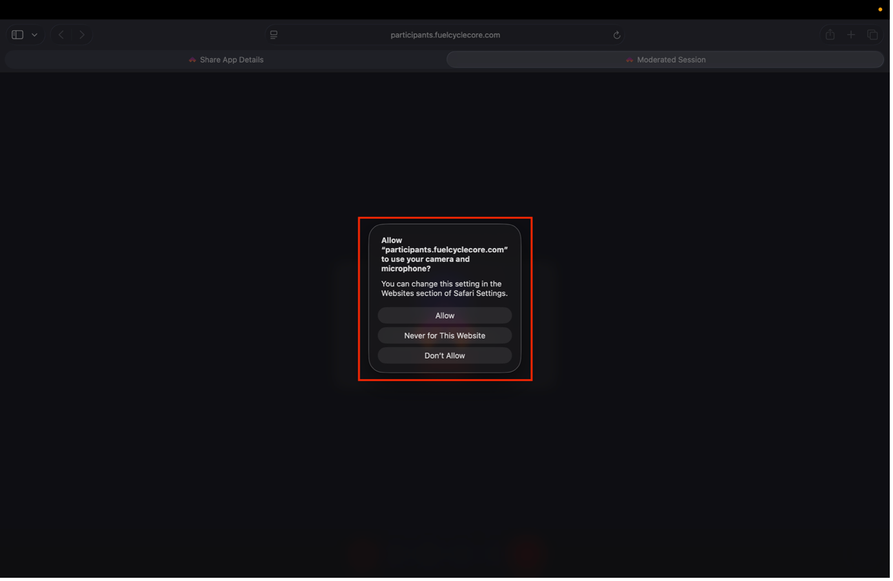Reload the participants.fuelcyclecore.com page
Screen dimensions: 893x581
(x=616, y=35)
